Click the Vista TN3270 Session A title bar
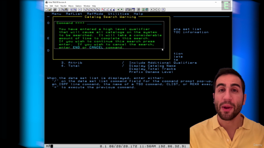 coord(57,2)
